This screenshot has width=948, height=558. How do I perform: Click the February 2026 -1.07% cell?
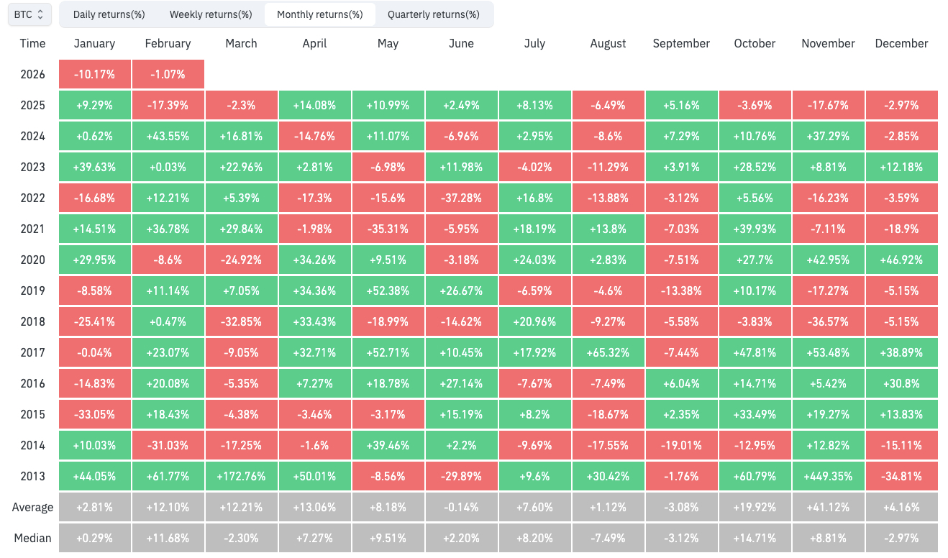(x=168, y=74)
